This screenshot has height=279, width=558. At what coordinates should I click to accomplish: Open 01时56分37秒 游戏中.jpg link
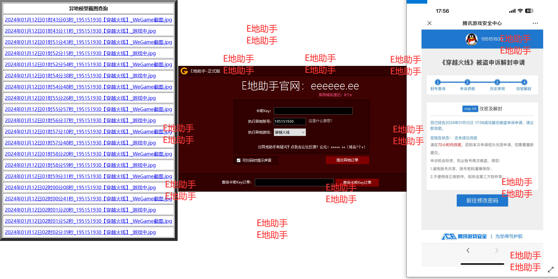[x=80, y=120]
